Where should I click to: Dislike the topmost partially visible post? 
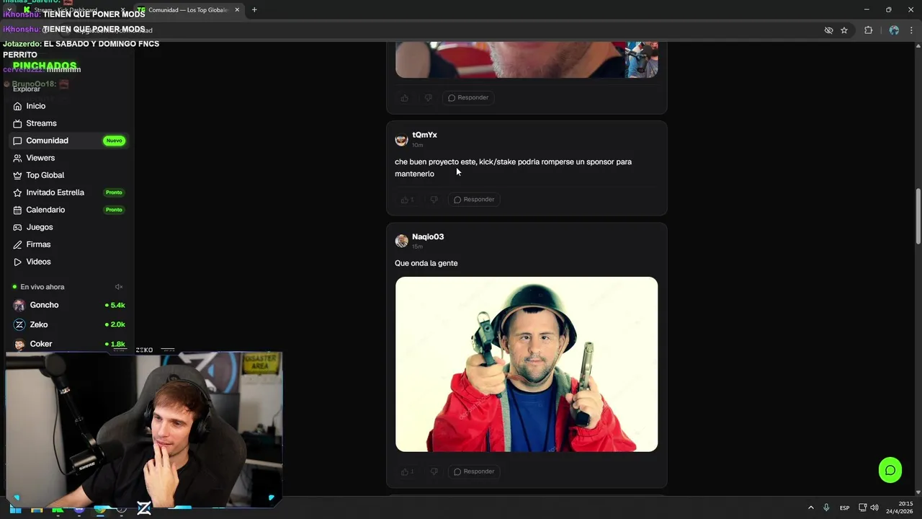(x=428, y=98)
